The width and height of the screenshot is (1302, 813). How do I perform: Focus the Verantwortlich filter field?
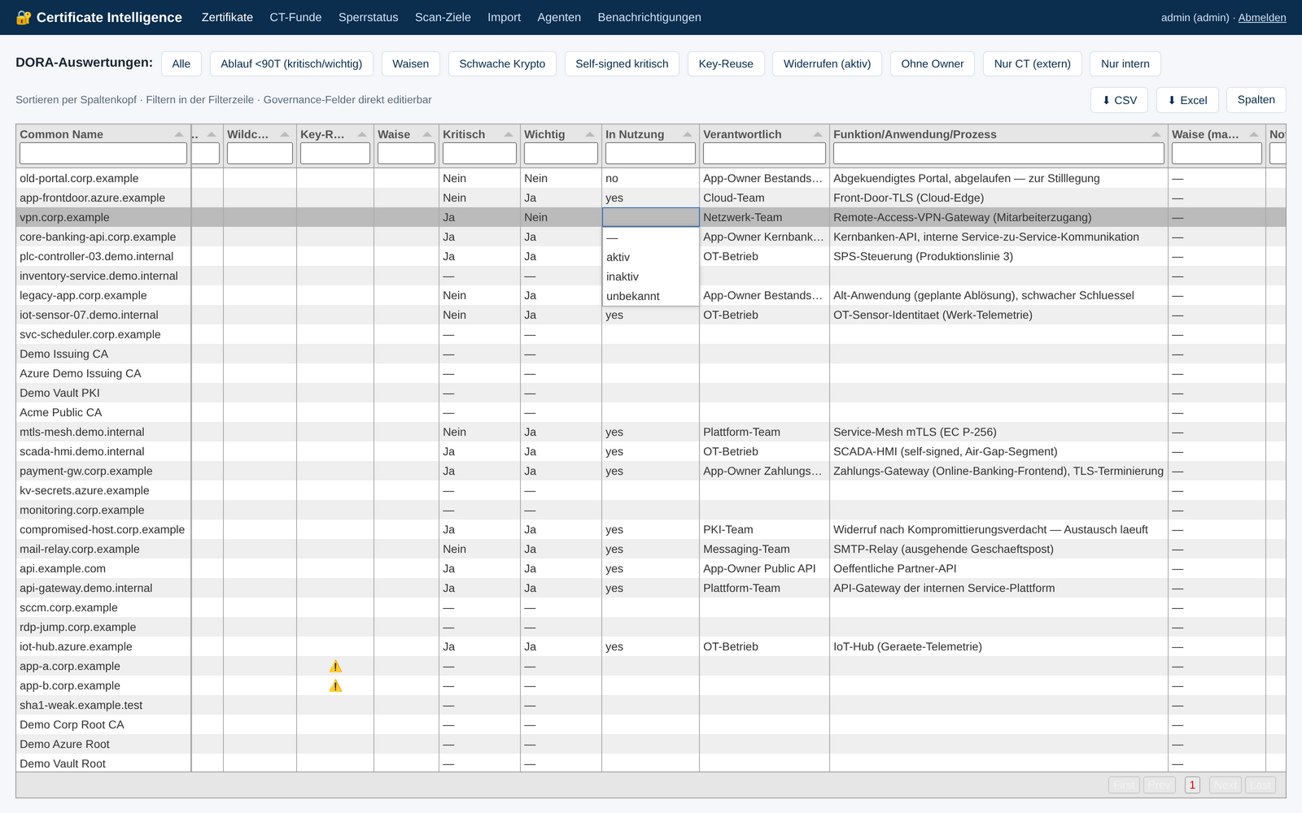(x=764, y=154)
